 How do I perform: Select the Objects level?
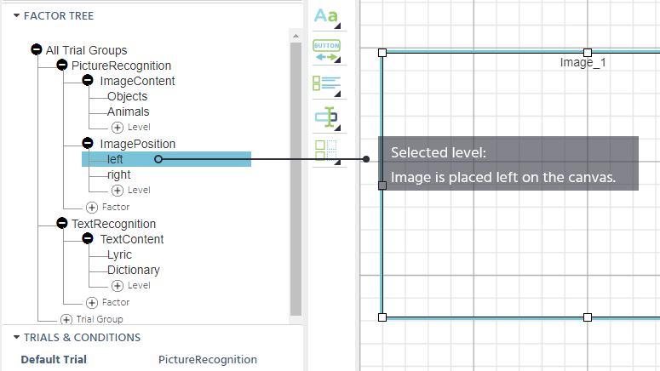(127, 96)
